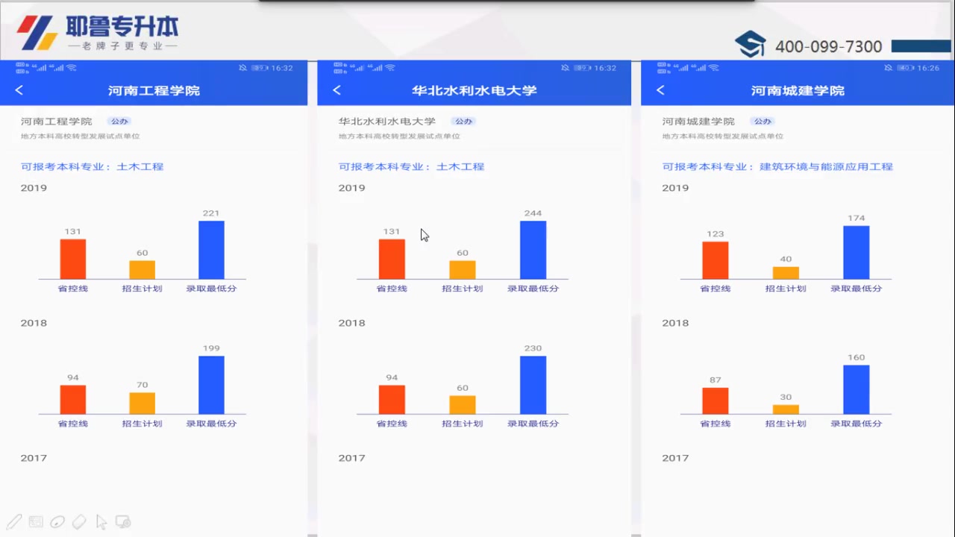Viewport: 955px width, 537px height.
Task: Click orange bar 40 in 河南城建学院 2019
Action: pyautogui.click(x=786, y=273)
